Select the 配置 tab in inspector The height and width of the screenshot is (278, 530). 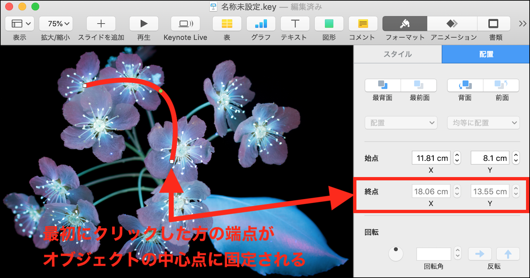point(486,54)
